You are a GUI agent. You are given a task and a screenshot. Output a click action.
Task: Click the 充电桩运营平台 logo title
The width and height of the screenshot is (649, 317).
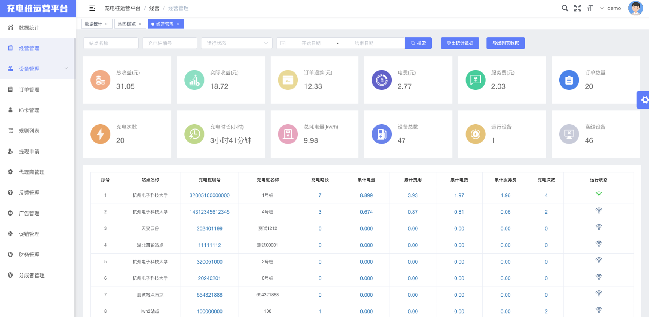[38, 8]
